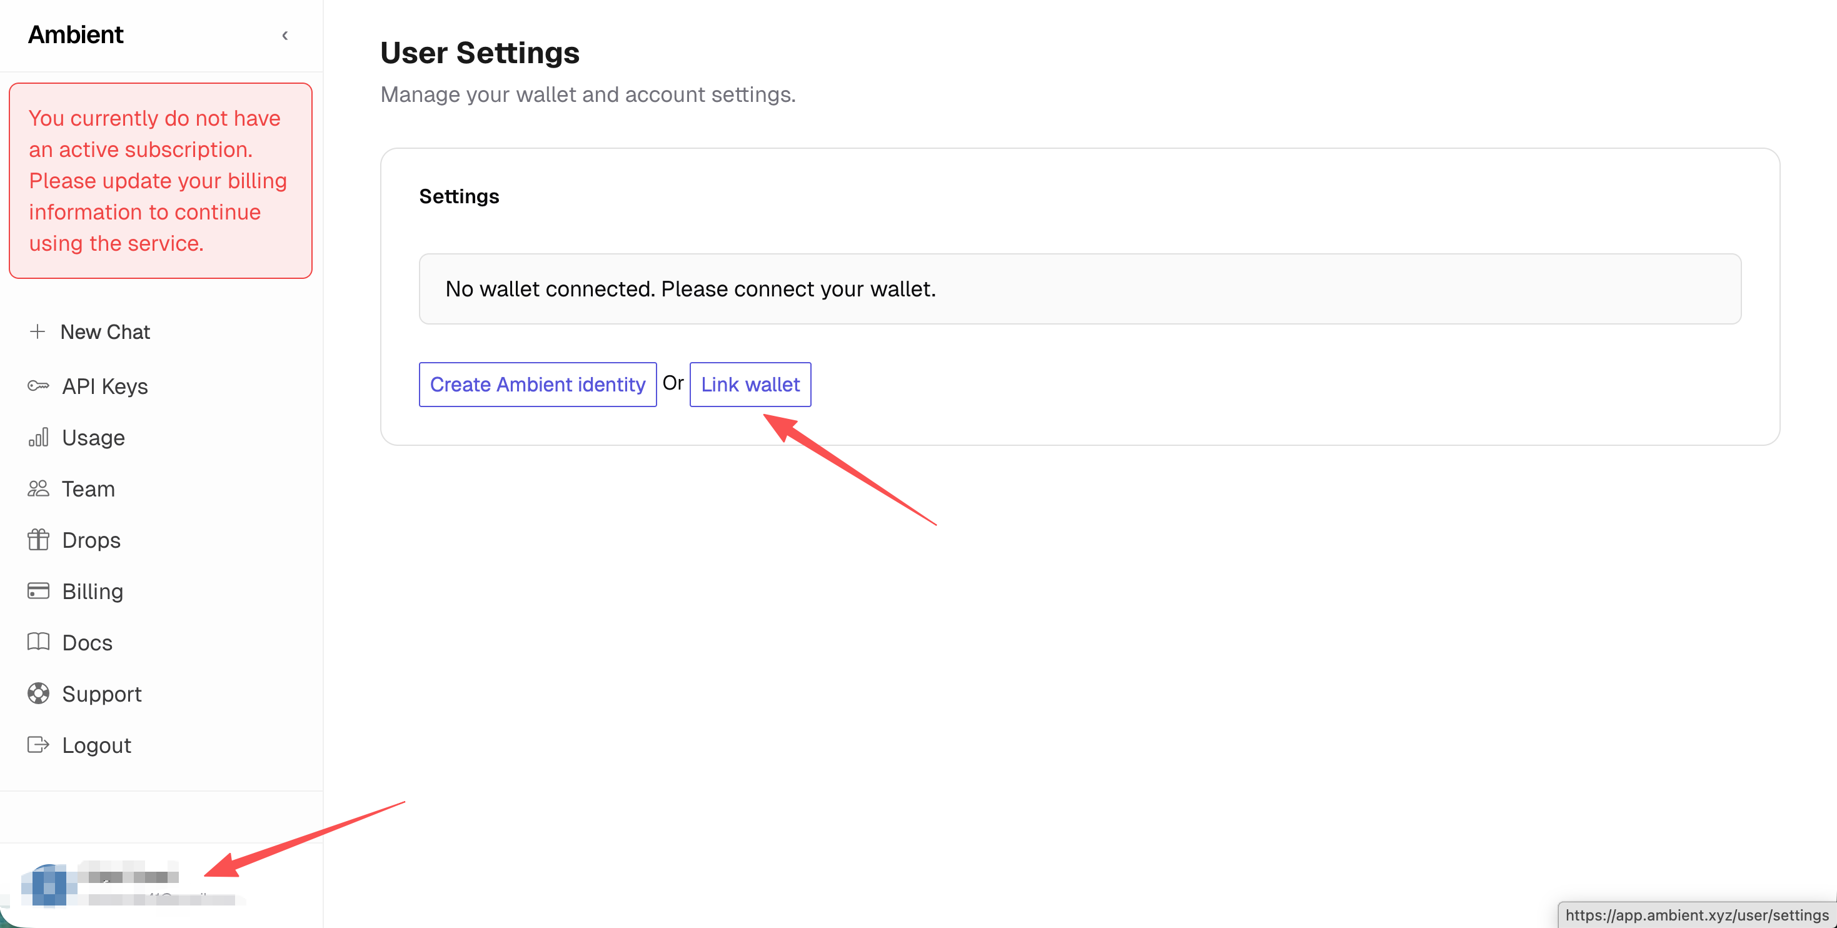The height and width of the screenshot is (928, 1837).
Task: Click the blurred user profile avatar
Action: (49, 884)
